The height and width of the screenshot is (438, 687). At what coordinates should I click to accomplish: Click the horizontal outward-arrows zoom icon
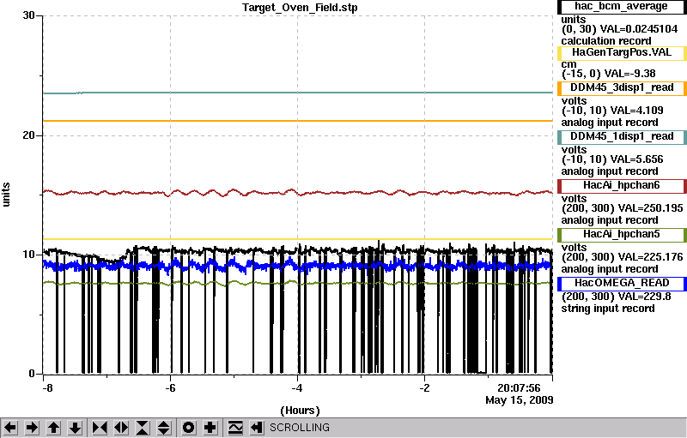pos(121,428)
